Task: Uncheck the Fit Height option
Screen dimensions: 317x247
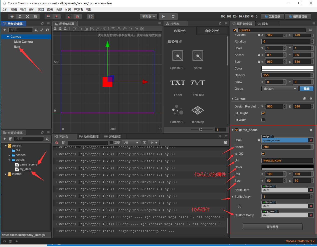Action: pyautogui.click(x=263, y=113)
